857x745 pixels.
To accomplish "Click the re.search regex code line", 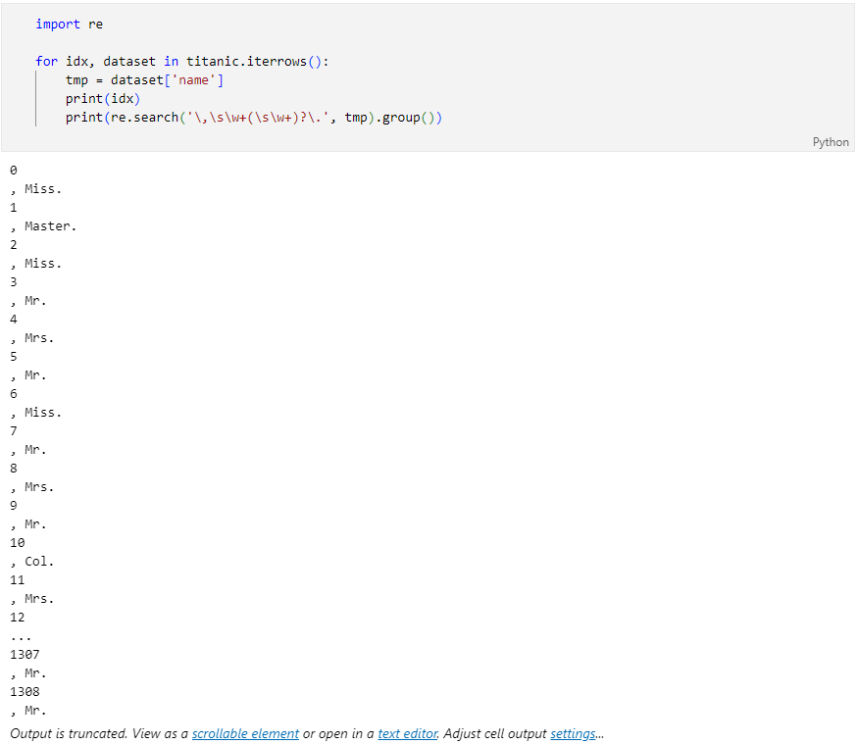I will [x=254, y=118].
